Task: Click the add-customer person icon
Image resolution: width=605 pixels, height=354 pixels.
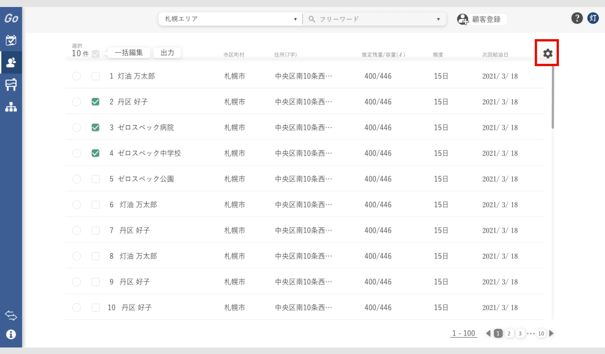Action: [x=463, y=19]
